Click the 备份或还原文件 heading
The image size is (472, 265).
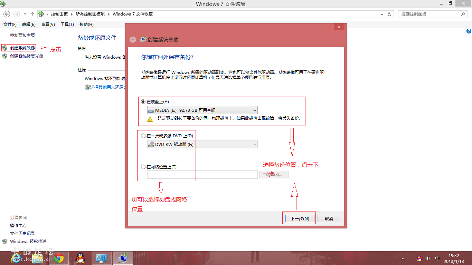[97, 38]
